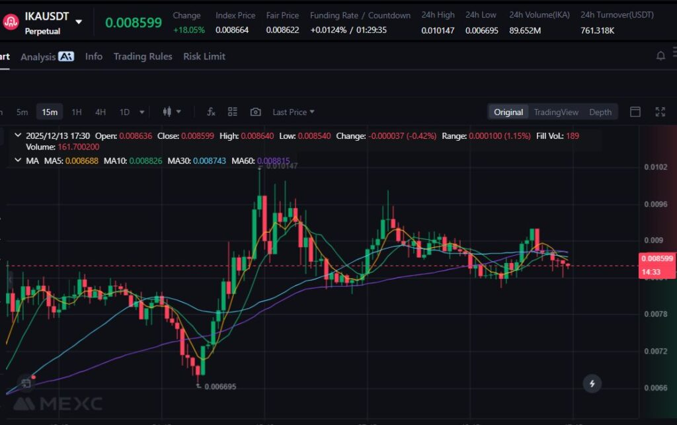677x425 pixels.
Task: Switch to the Risk Limit tab
Action: coord(204,56)
